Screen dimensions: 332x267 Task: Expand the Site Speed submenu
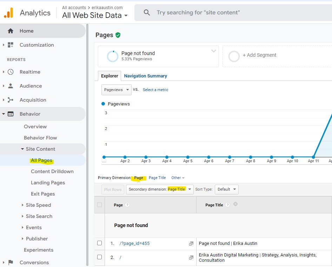(22, 205)
